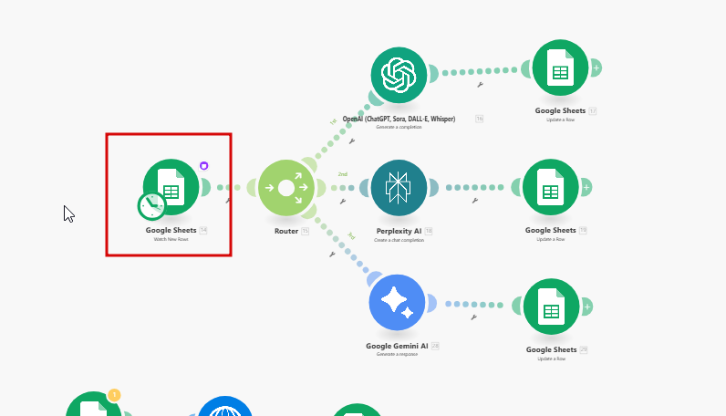Image resolution: width=726 pixels, height=416 pixels.
Task: Click wrench between trigger Google Sheets and Router
Action: coord(228,201)
